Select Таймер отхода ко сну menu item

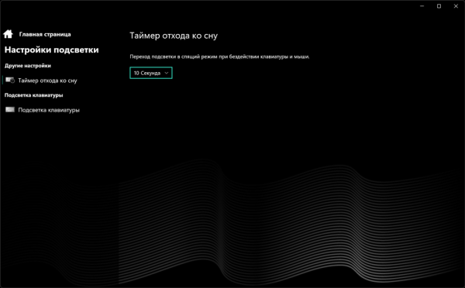(x=47, y=81)
